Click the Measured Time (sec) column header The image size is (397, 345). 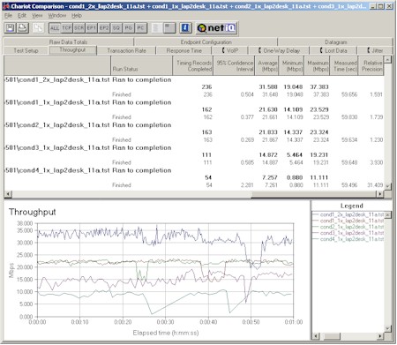[344, 65]
